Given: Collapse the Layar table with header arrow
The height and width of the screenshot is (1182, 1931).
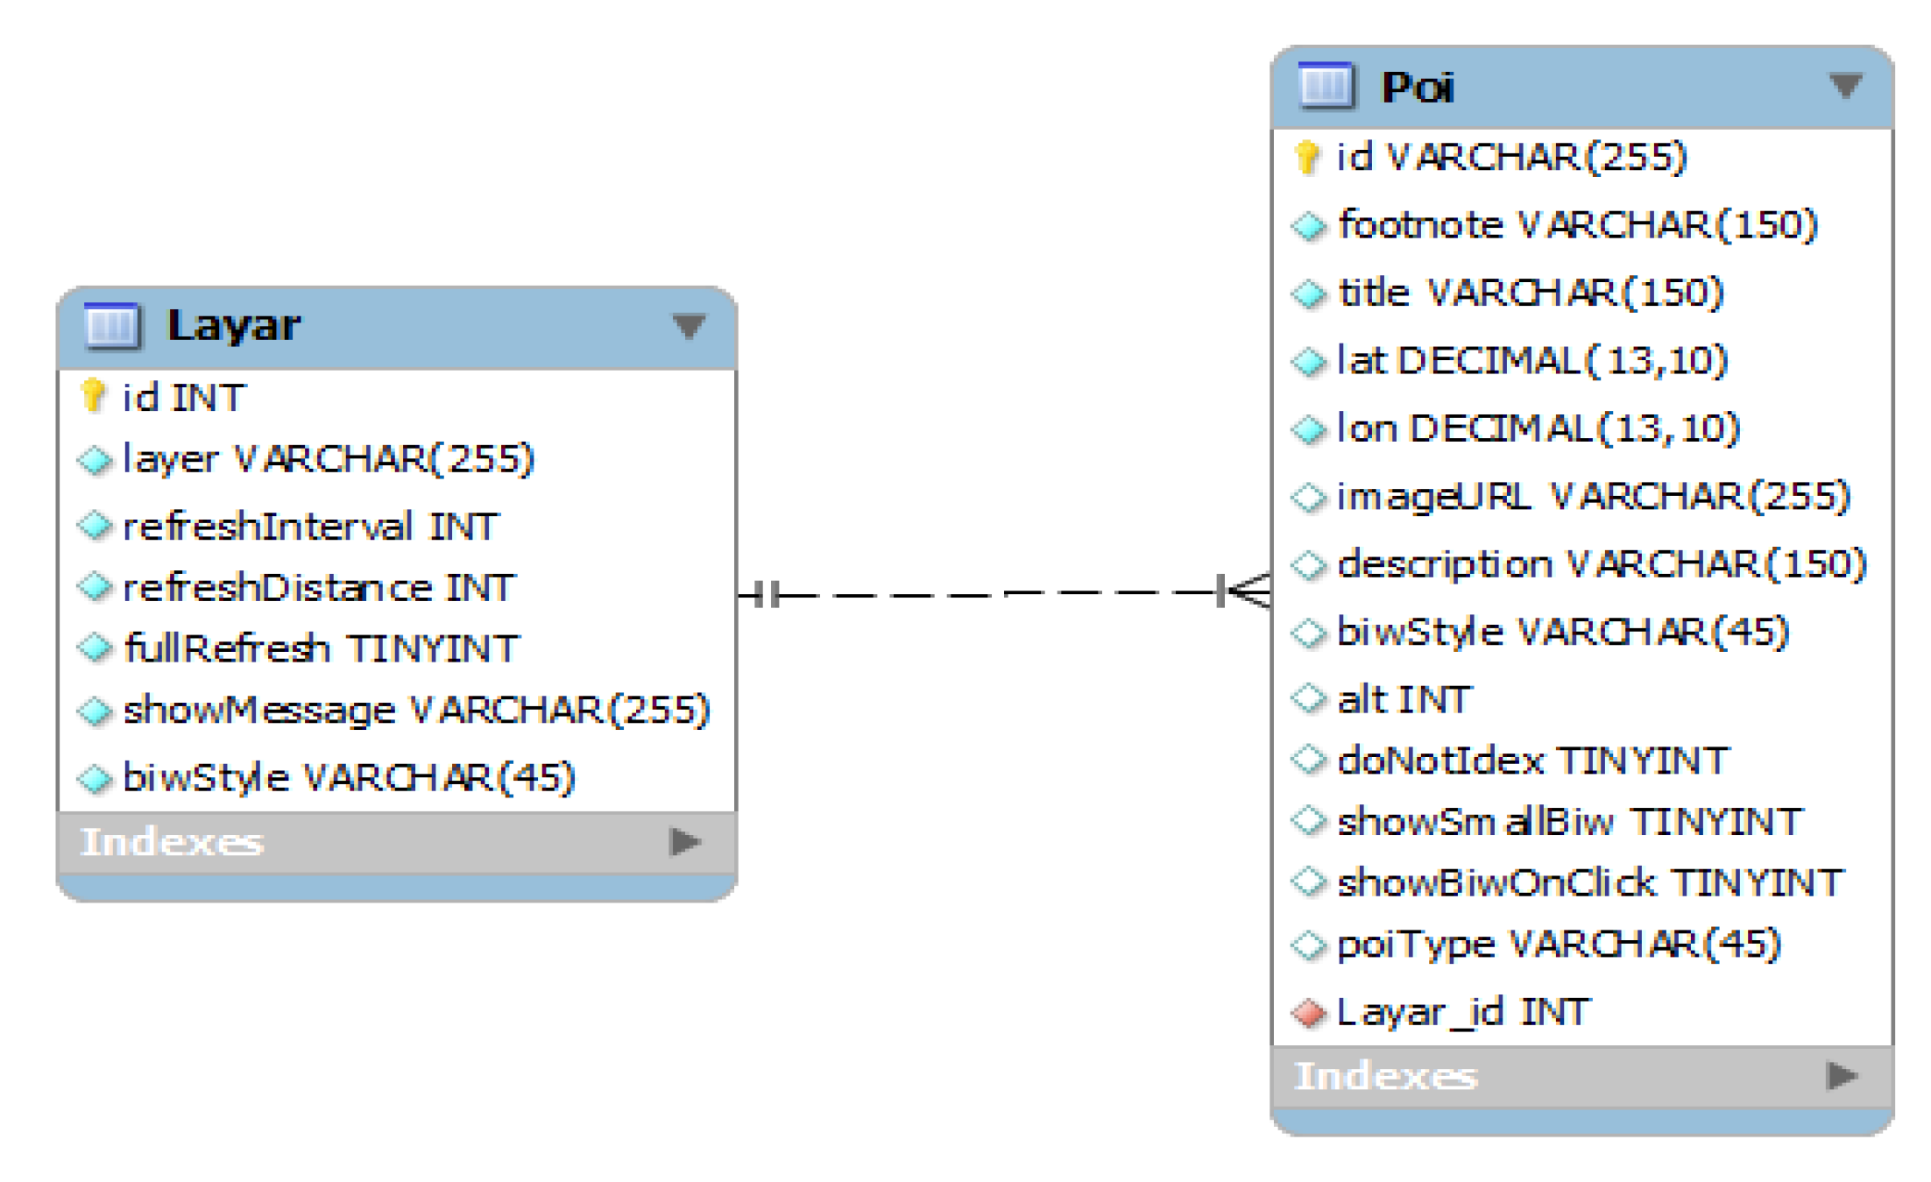Looking at the screenshot, I should [689, 326].
